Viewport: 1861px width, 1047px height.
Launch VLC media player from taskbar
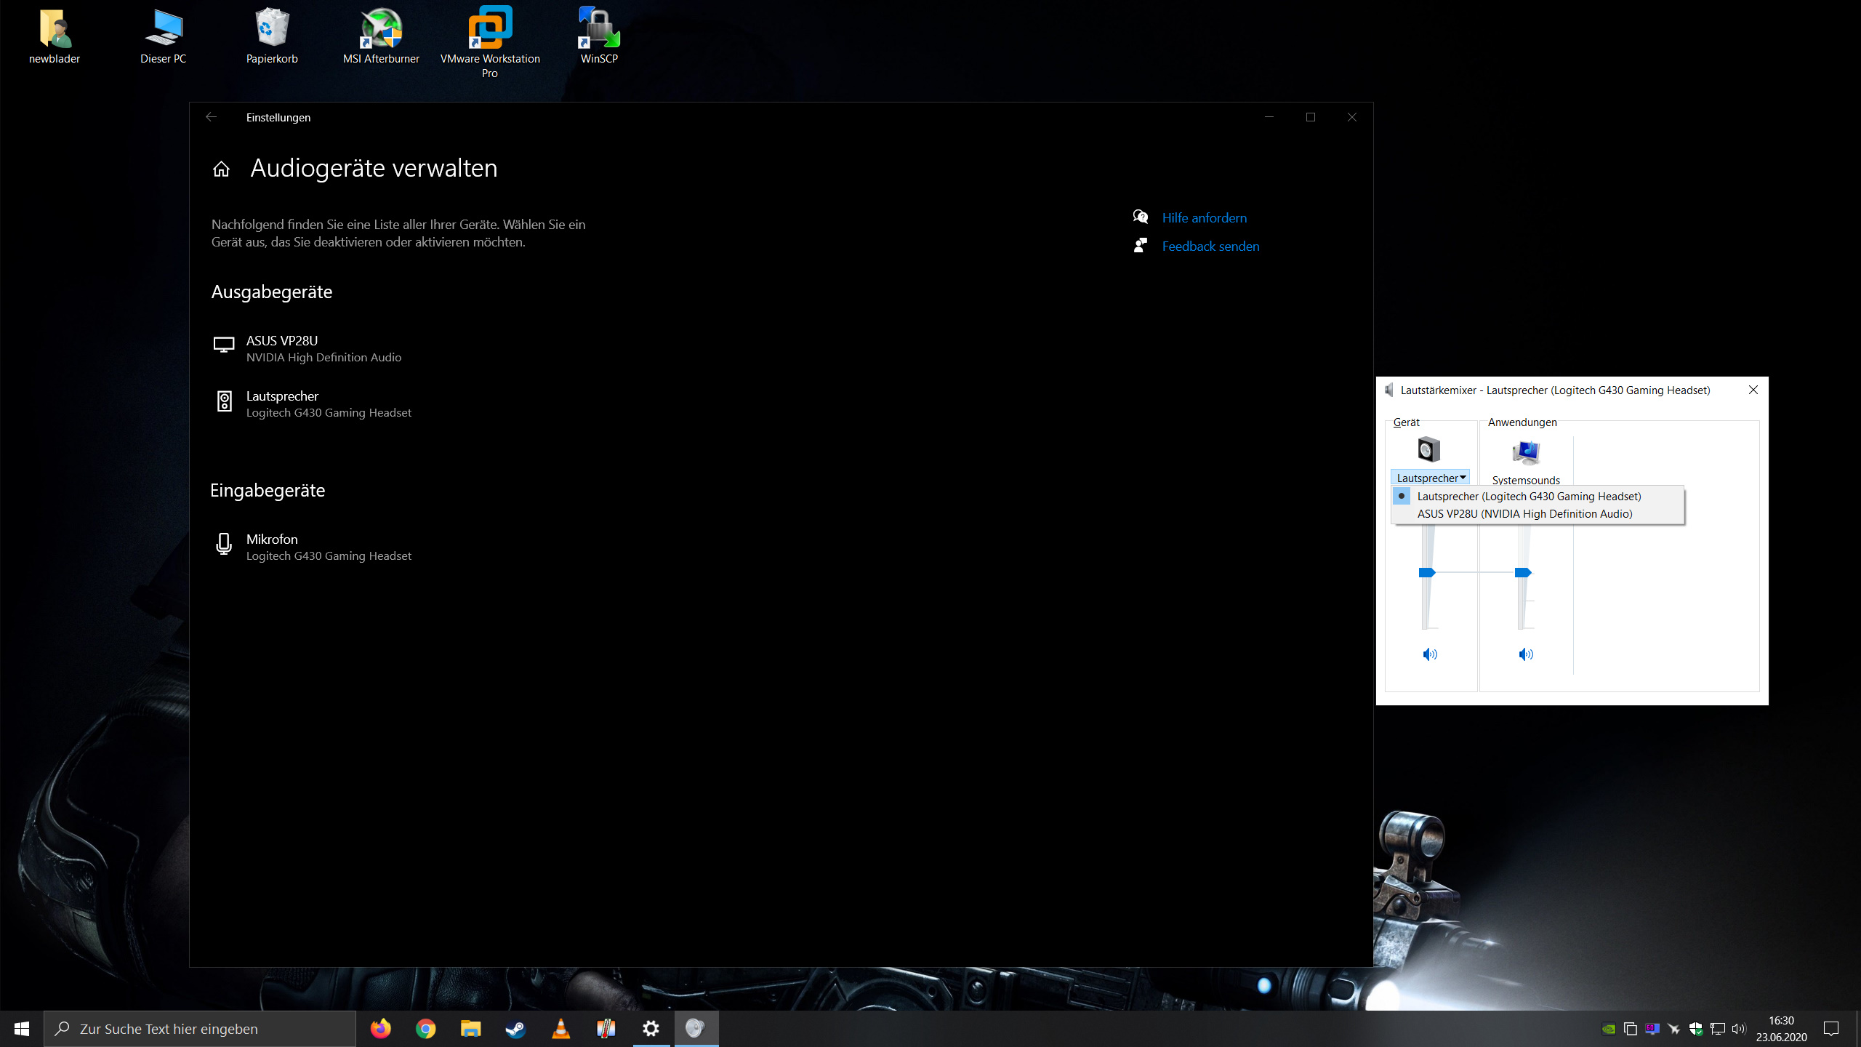560,1029
